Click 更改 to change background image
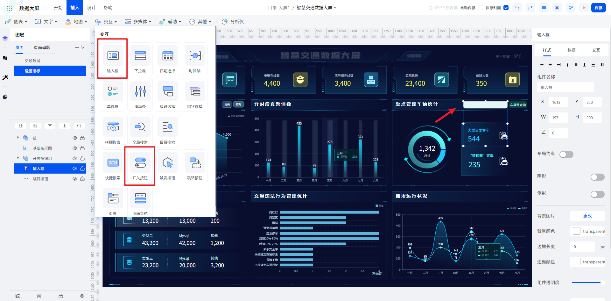Screen dimensions: 611x301 [587, 216]
